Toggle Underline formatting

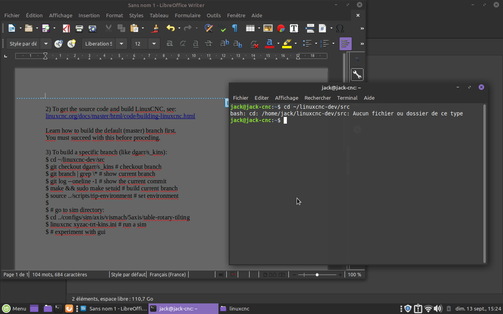click(196, 44)
